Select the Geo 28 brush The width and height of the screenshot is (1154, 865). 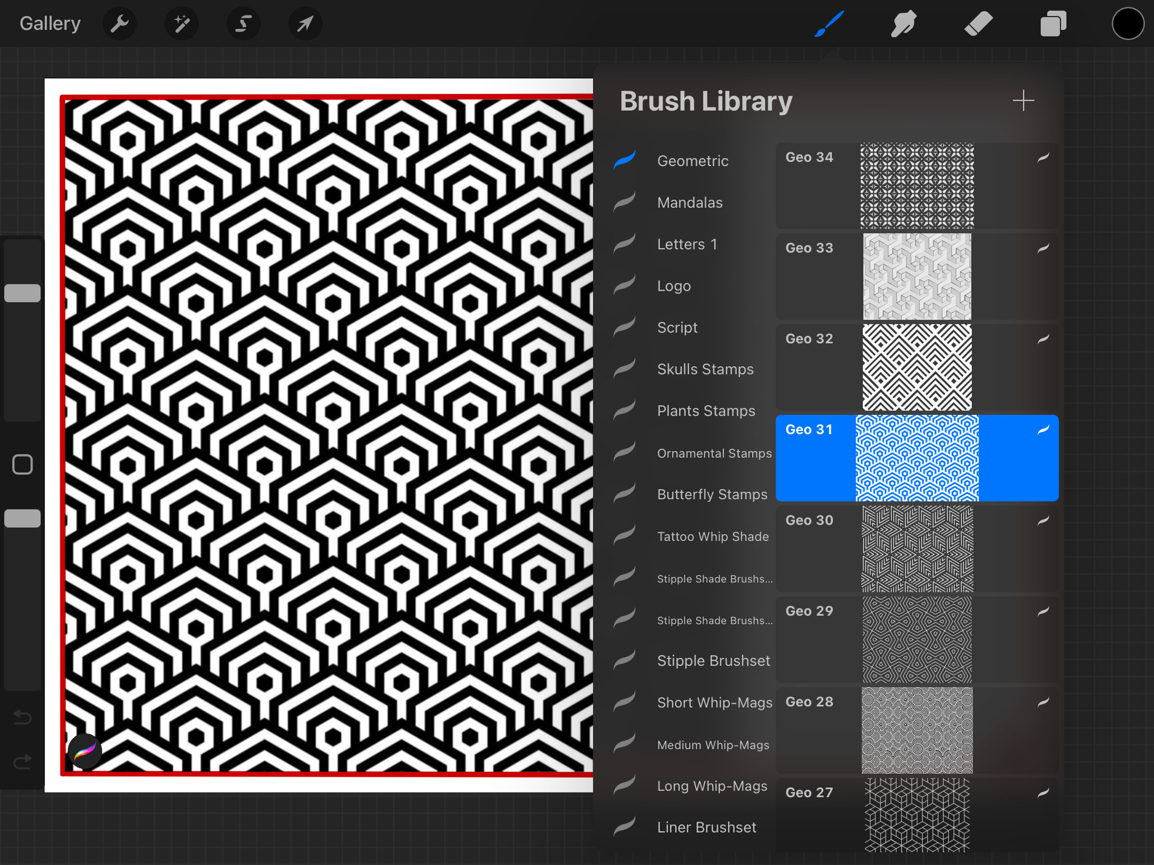click(x=917, y=730)
